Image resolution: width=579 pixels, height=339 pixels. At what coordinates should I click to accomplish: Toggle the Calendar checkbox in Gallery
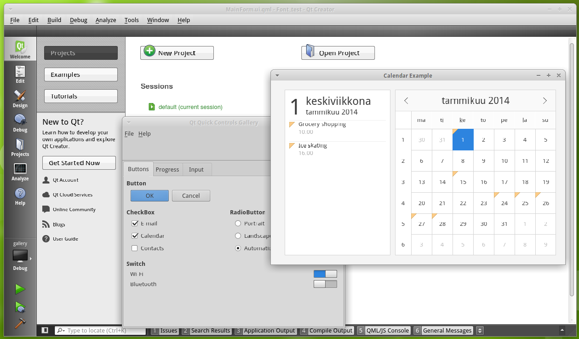point(135,236)
